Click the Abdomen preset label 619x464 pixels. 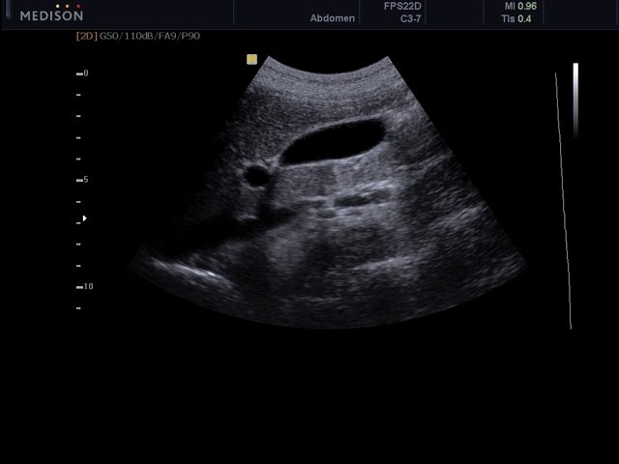(332, 18)
